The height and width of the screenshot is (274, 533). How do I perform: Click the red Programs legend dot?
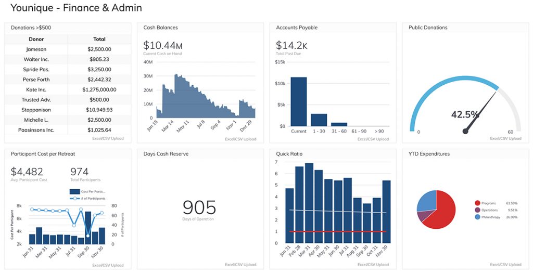(x=477, y=203)
